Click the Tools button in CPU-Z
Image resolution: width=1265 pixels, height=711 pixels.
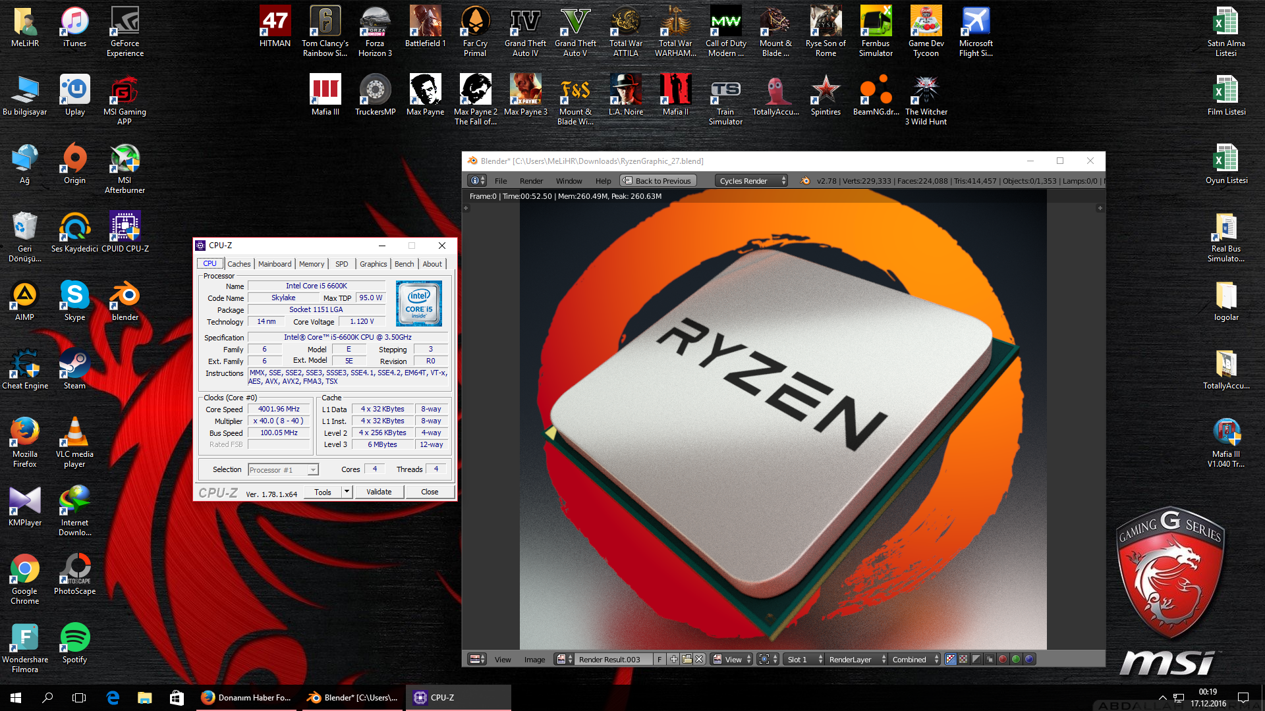pos(323,491)
